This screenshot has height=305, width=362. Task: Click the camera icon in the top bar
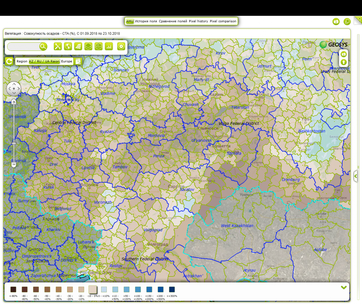tap(336, 22)
